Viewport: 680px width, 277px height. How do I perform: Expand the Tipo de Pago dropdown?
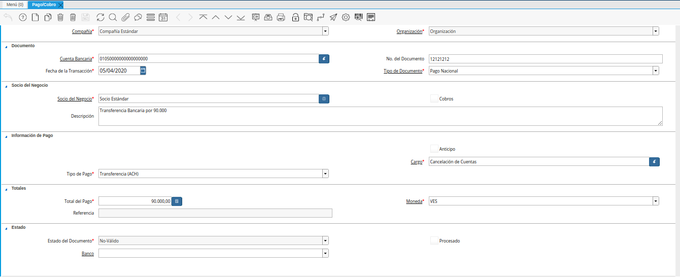pos(325,174)
